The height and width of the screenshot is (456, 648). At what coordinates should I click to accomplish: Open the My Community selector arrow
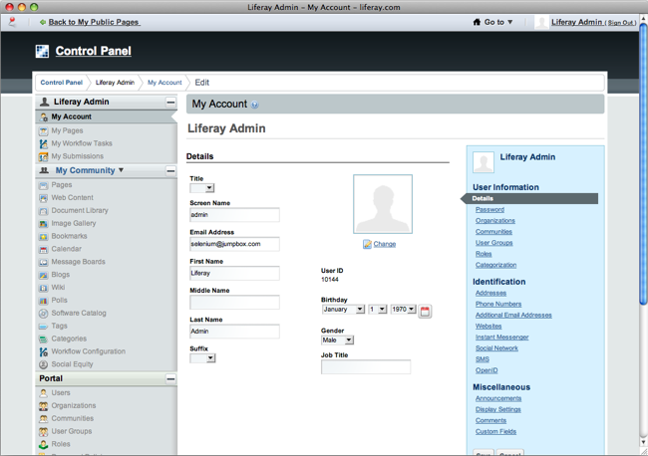tap(121, 170)
